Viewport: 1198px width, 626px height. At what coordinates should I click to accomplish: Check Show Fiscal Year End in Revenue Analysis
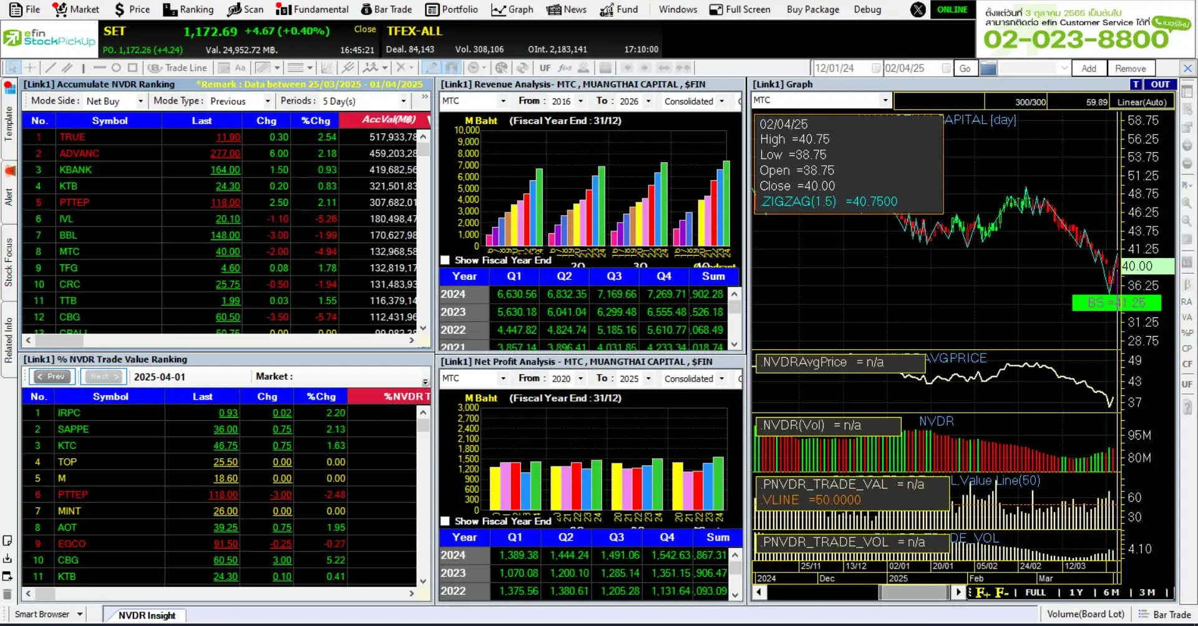[445, 260]
